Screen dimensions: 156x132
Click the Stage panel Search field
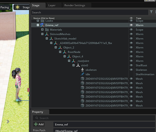90,12
